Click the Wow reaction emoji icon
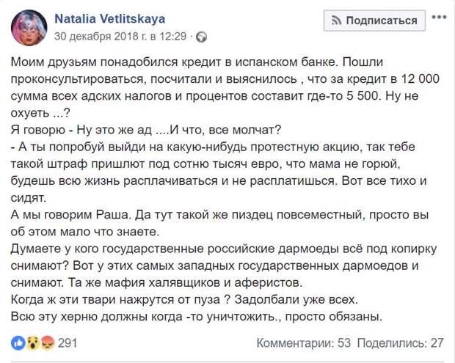This screenshot has height=363, width=455. (x=33, y=343)
